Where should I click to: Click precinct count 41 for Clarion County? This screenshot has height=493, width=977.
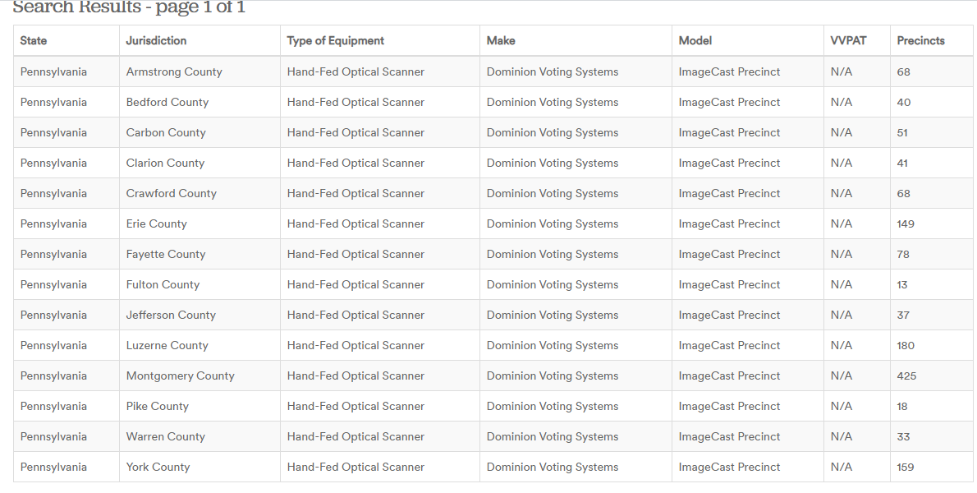coord(902,164)
